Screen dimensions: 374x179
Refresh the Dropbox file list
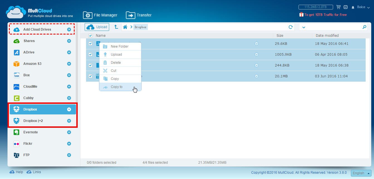pos(291,27)
